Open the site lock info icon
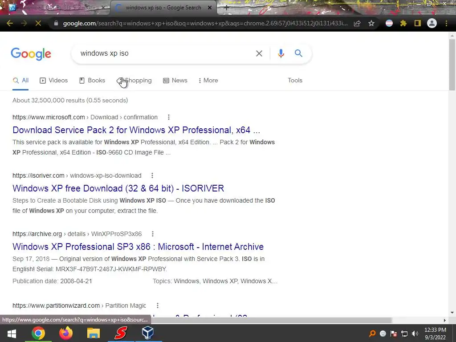456x342 pixels. coord(56,23)
